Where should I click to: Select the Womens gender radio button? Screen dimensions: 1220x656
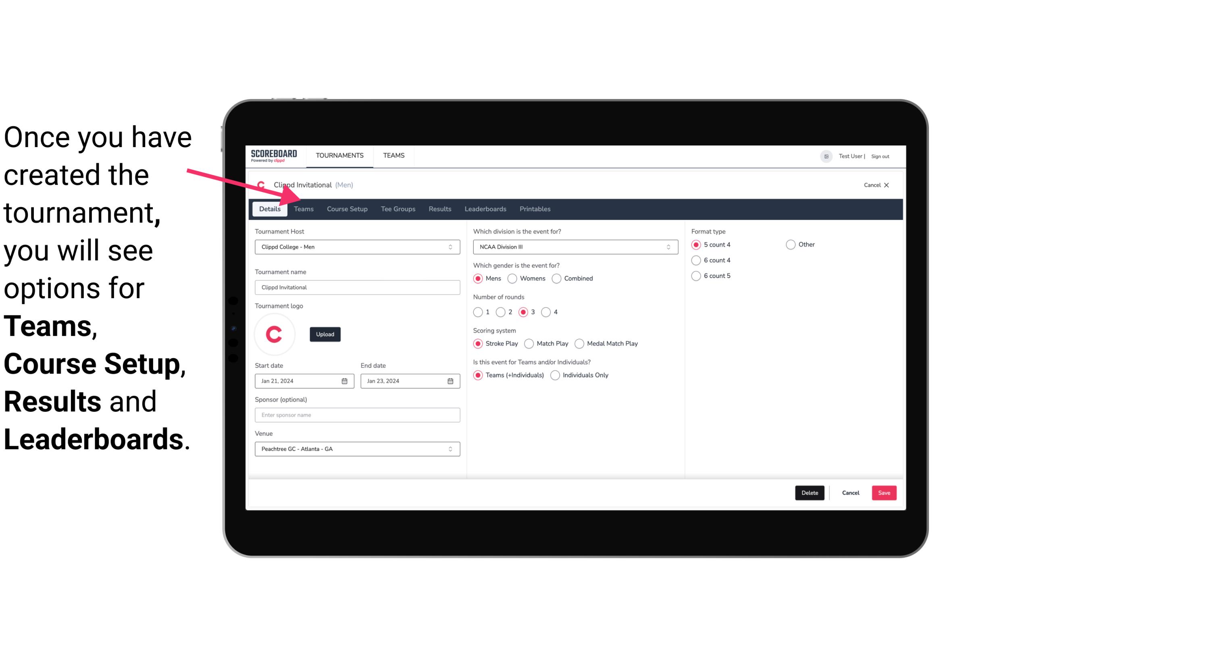point(512,278)
